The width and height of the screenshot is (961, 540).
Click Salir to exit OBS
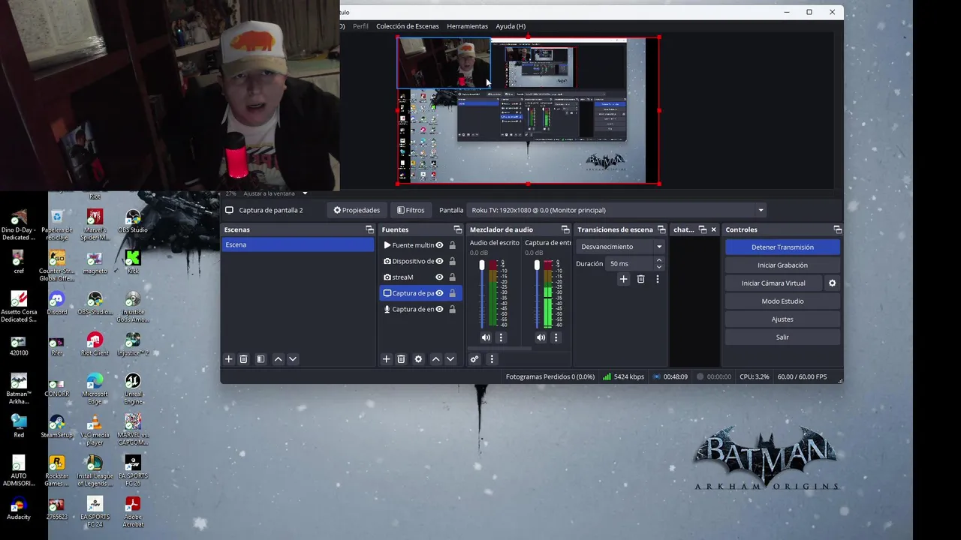(782, 337)
